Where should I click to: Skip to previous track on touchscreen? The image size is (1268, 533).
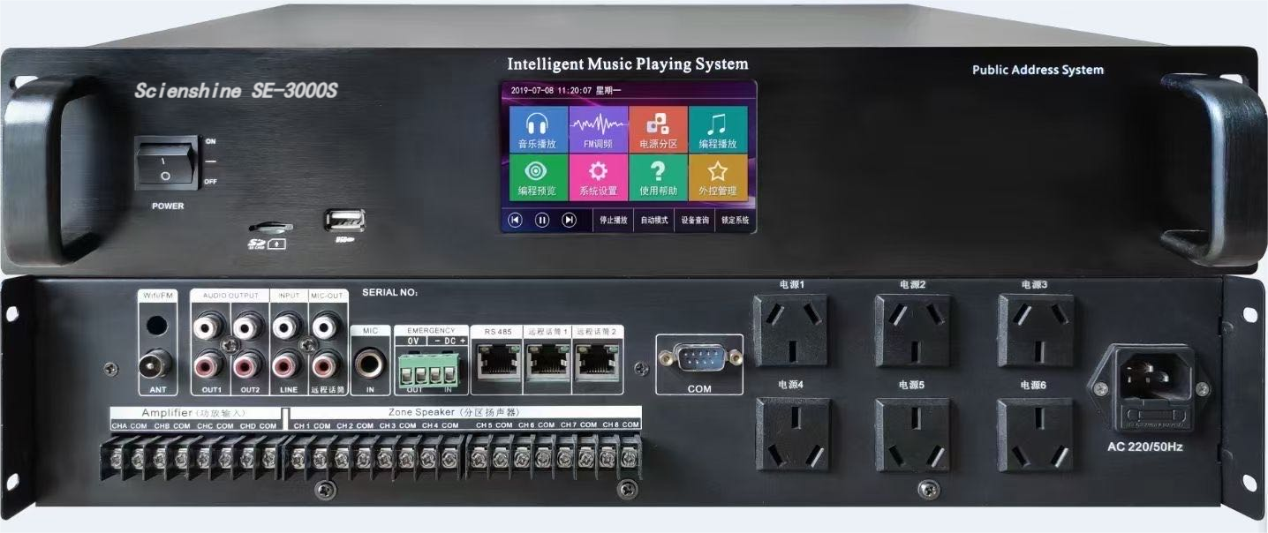pyautogui.click(x=516, y=220)
